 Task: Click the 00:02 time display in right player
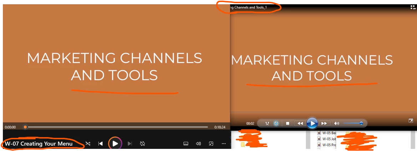click(x=250, y=123)
